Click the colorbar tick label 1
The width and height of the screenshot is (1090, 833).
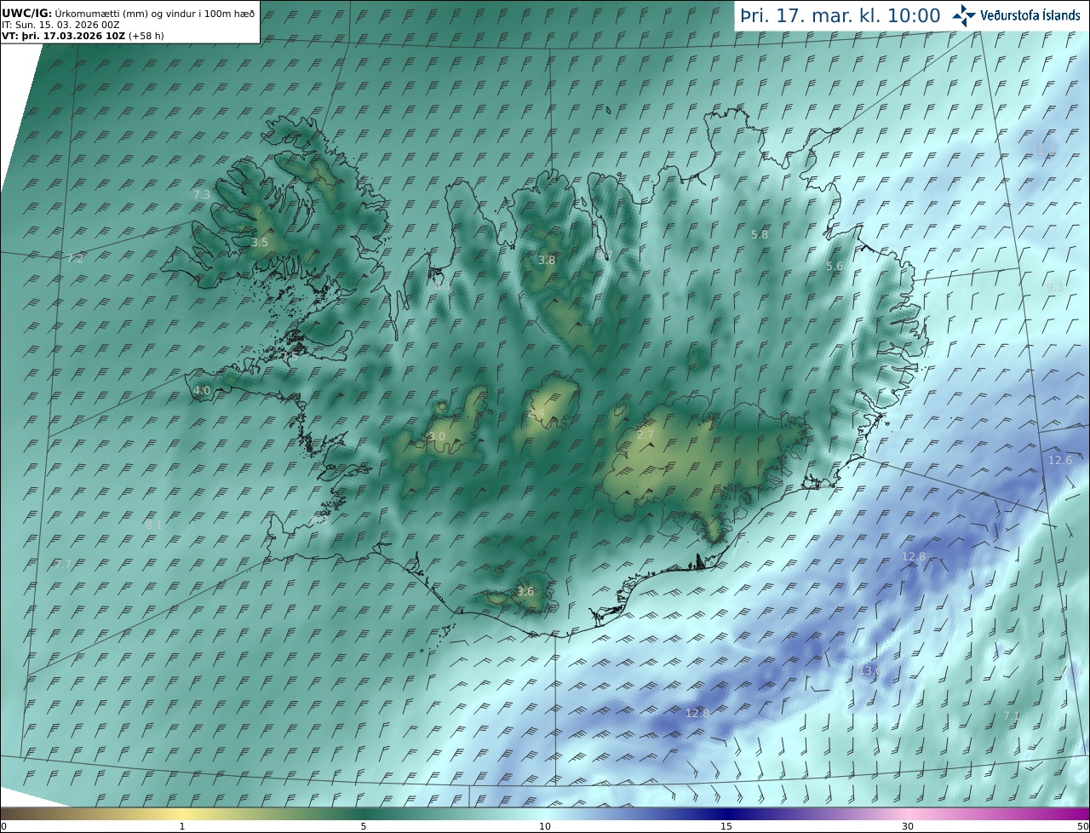tap(182, 826)
